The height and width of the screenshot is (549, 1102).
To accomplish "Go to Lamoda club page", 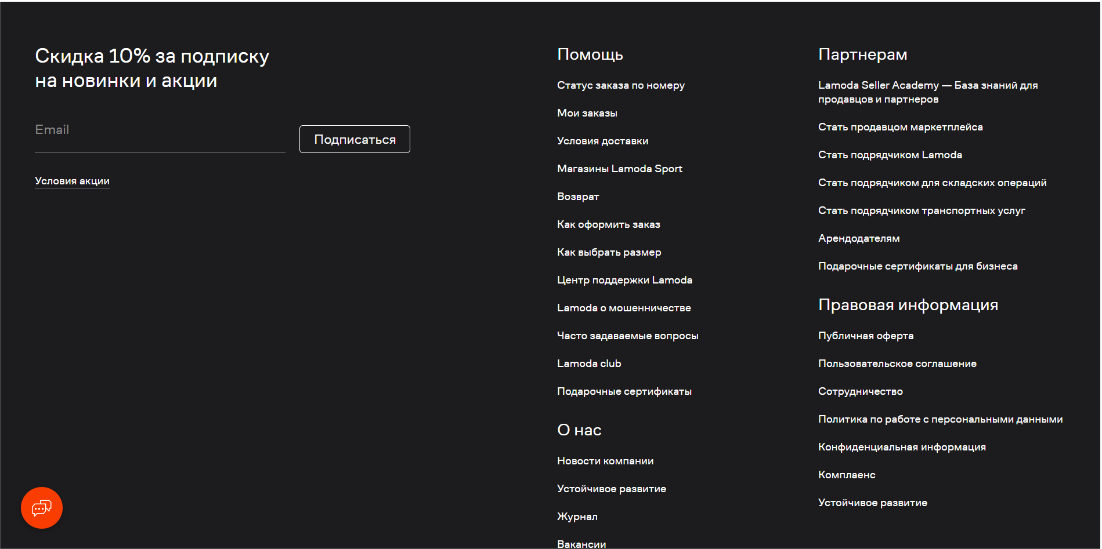I will pyautogui.click(x=588, y=363).
